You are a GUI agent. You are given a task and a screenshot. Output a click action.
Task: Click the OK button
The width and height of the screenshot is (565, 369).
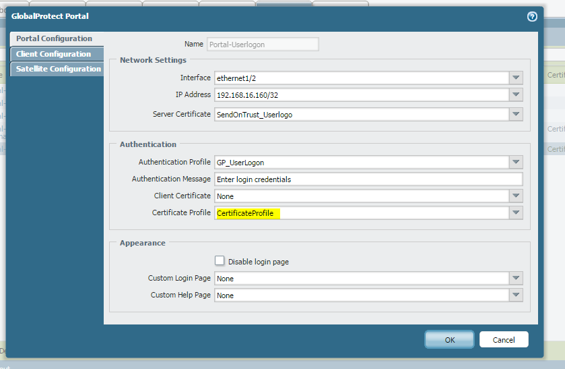(x=449, y=339)
